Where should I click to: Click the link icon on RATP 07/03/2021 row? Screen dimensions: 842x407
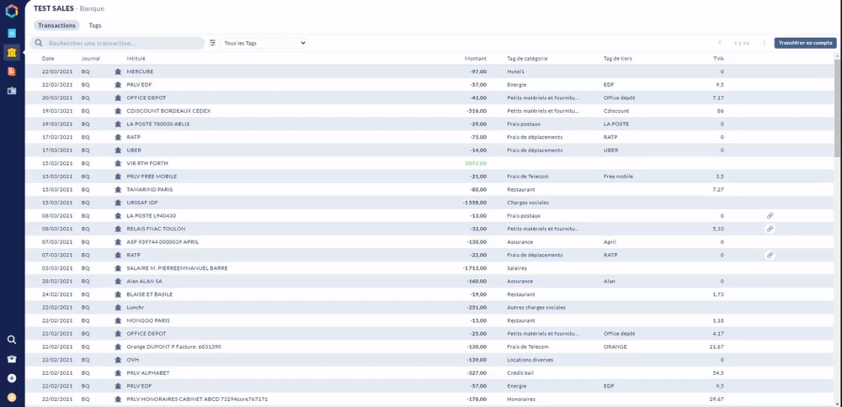click(770, 256)
